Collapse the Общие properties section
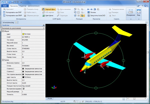This screenshot has width=150, height=104. pos(2,31)
